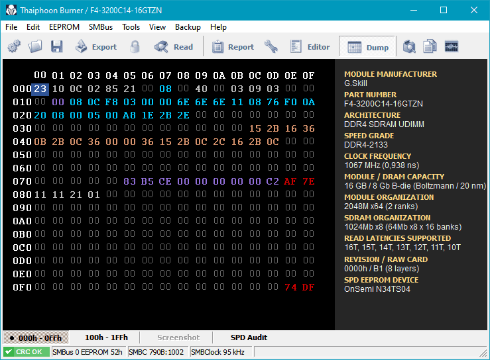Viewport: 490px width, 360px height.
Task: Click the Export toolbar button
Action: (96, 47)
